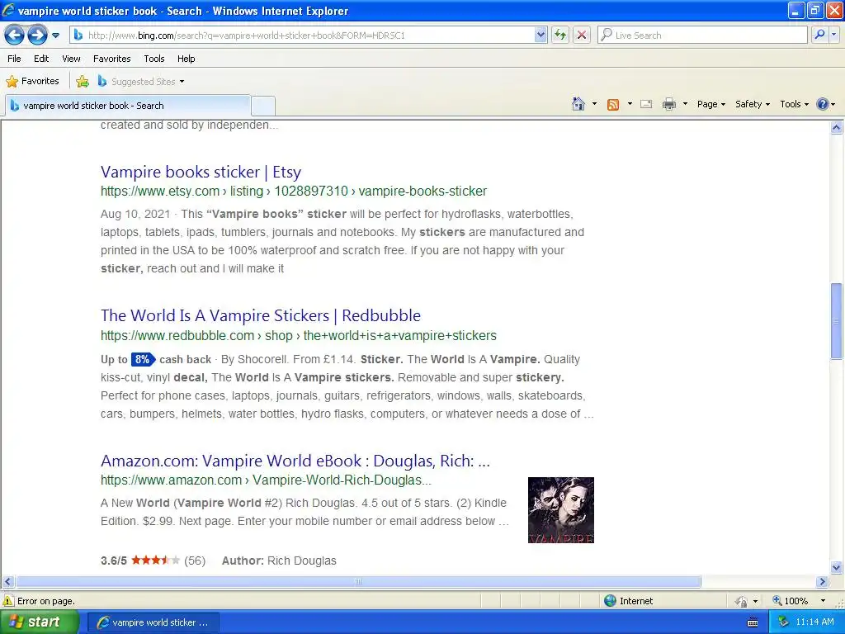Click the 100% zoom level button
This screenshot has height=634, width=845.
coord(790,601)
